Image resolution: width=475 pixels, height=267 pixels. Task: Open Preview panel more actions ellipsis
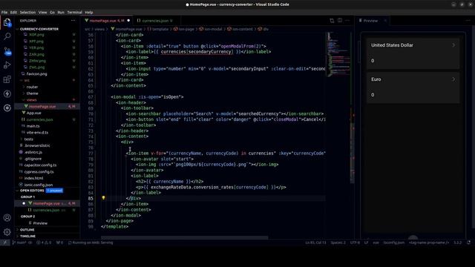coord(468,21)
